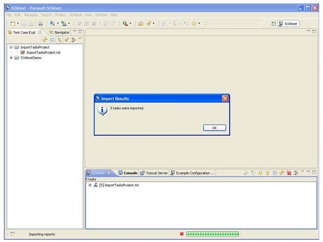Click the green import progress bar
The height and width of the screenshot is (242, 323).
213,234
